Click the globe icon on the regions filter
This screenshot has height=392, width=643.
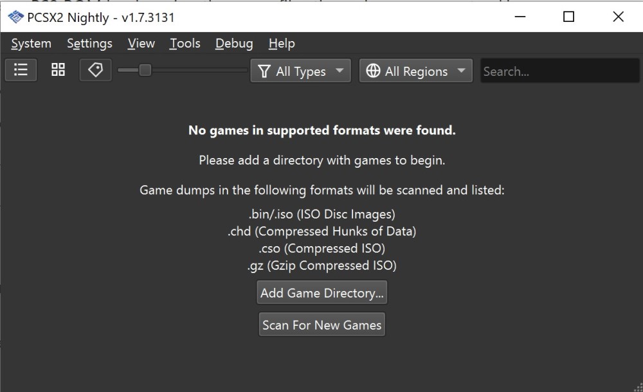(x=374, y=71)
